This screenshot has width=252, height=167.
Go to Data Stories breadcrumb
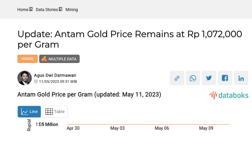pos(47,10)
